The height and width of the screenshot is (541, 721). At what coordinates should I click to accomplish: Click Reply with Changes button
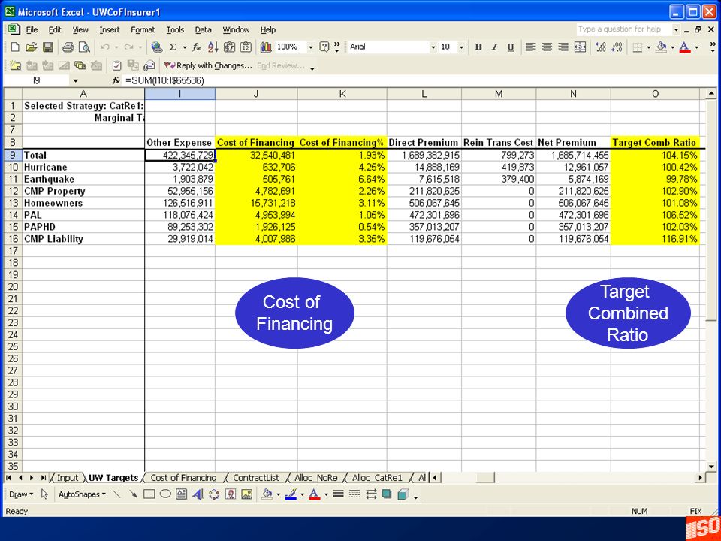pyautogui.click(x=208, y=66)
